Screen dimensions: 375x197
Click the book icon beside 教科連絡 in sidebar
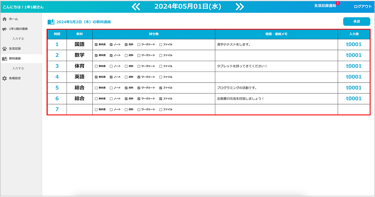point(4,59)
